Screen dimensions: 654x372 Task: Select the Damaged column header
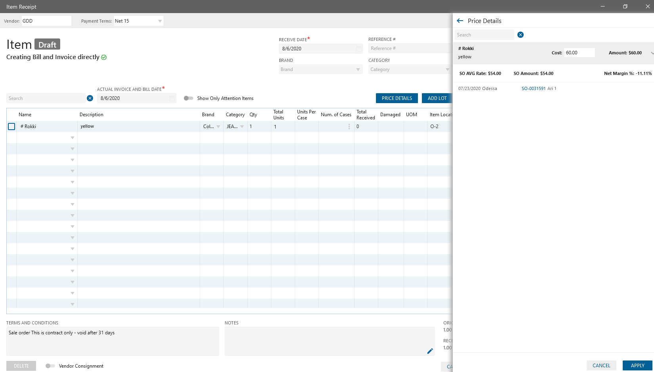pos(390,115)
